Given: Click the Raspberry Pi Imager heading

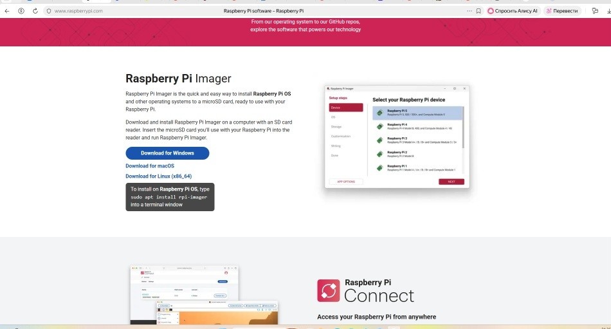Looking at the screenshot, I should (178, 79).
